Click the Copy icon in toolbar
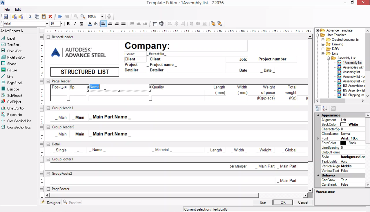The image size is (370, 212). (37, 16)
